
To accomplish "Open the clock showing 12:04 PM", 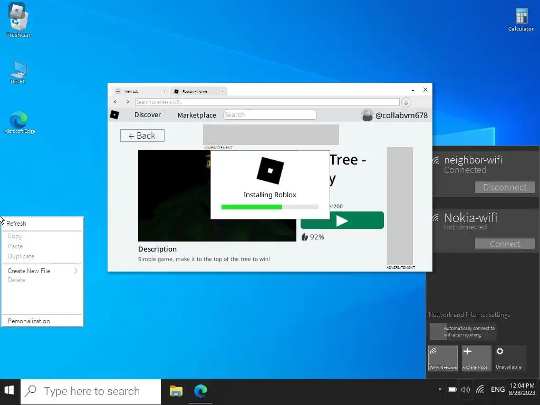I will [x=522, y=389].
